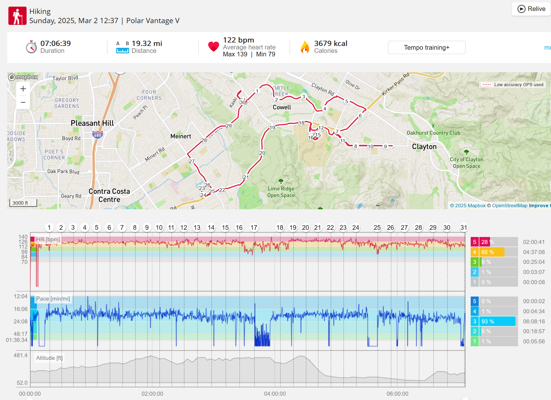
Task: Select lap 25 marker above chart
Action: [x=377, y=227]
